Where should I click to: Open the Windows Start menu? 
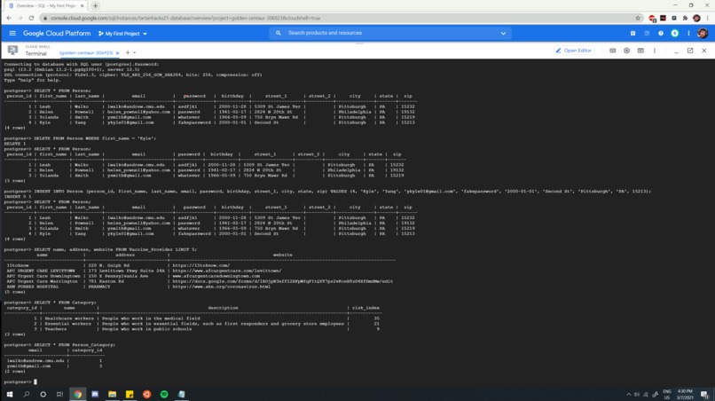click(x=9, y=394)
